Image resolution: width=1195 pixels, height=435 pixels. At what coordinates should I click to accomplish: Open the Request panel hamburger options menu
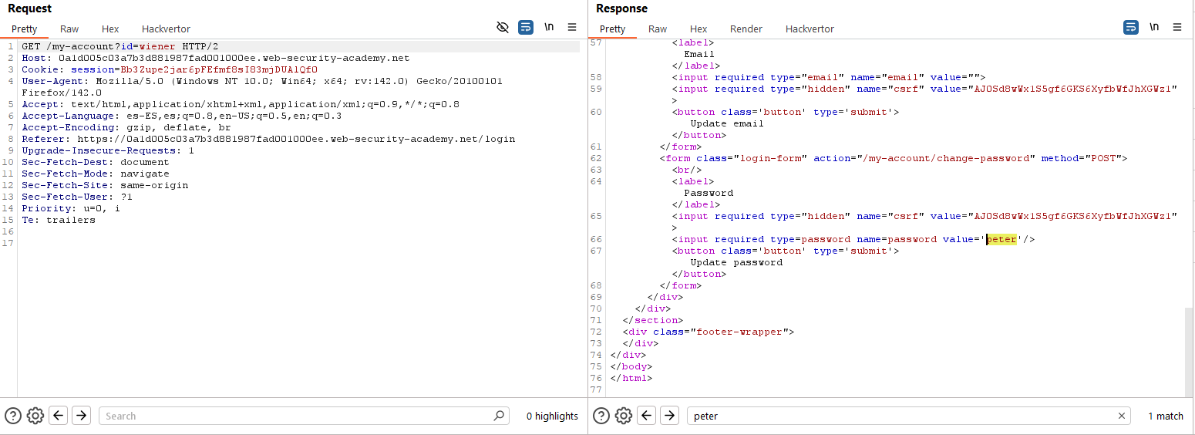point(572,27)
